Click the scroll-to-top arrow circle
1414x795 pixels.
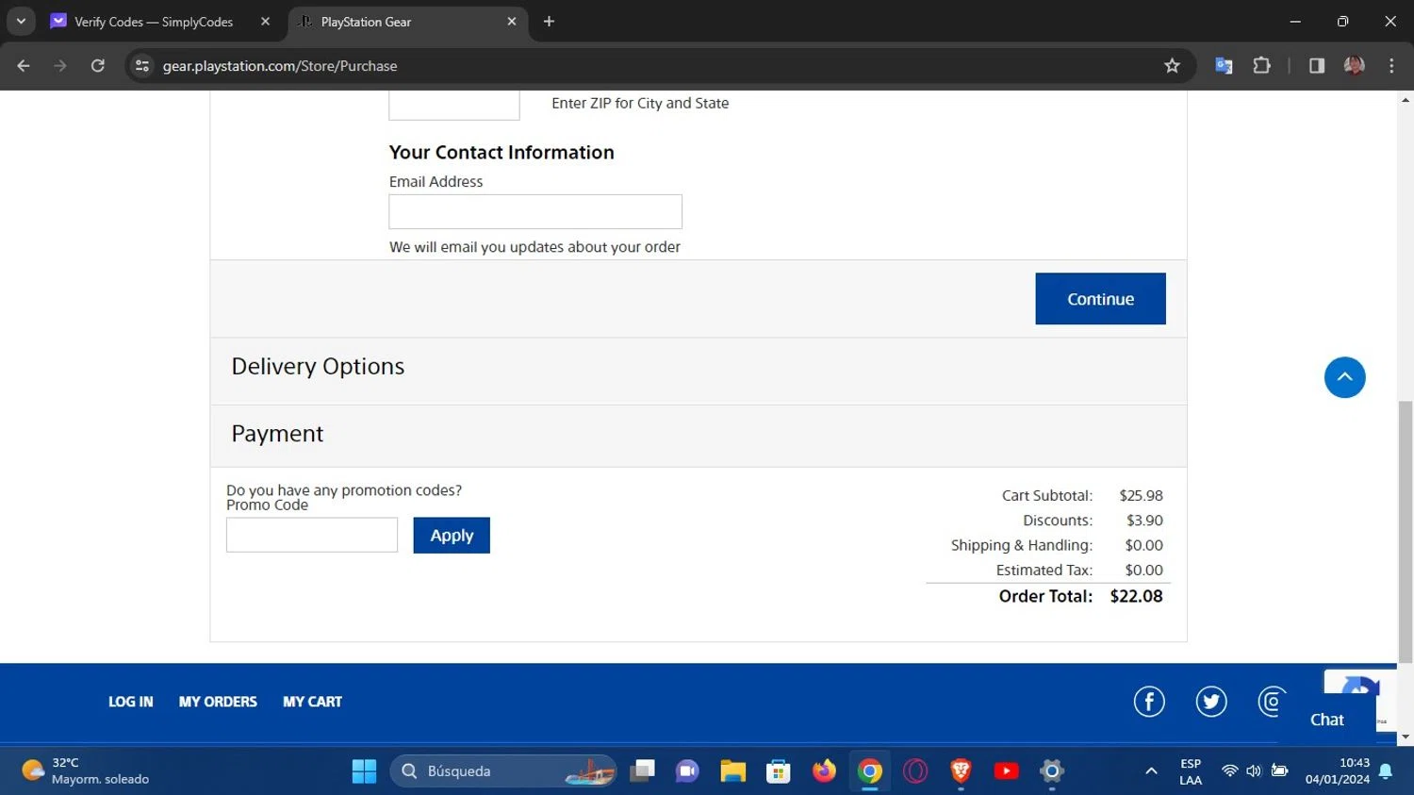click(x=1345, y=377)
